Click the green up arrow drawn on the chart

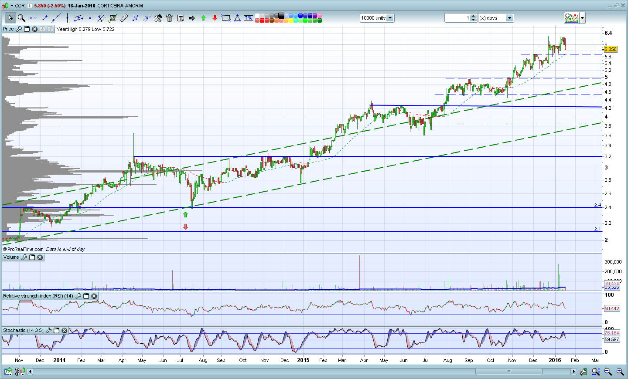[x=185, y=214]
